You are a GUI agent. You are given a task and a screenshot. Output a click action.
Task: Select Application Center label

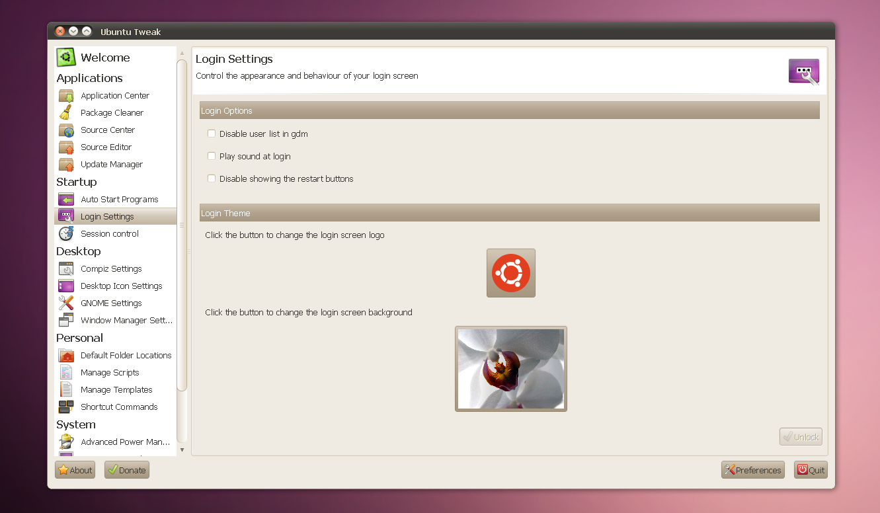pyautogui.click(x=115, y=96)
